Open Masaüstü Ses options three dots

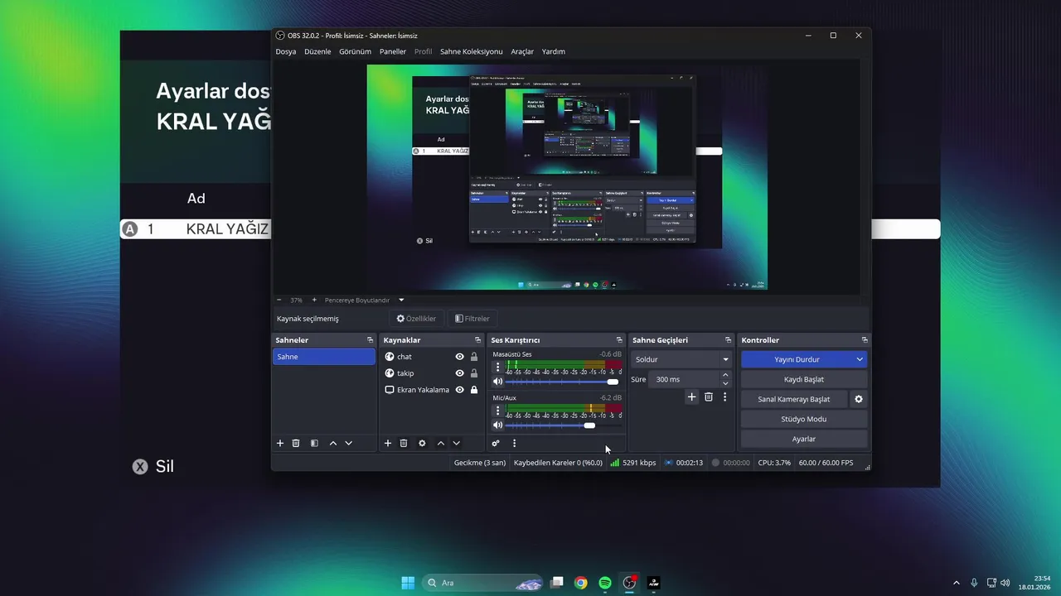pos(497,366)
